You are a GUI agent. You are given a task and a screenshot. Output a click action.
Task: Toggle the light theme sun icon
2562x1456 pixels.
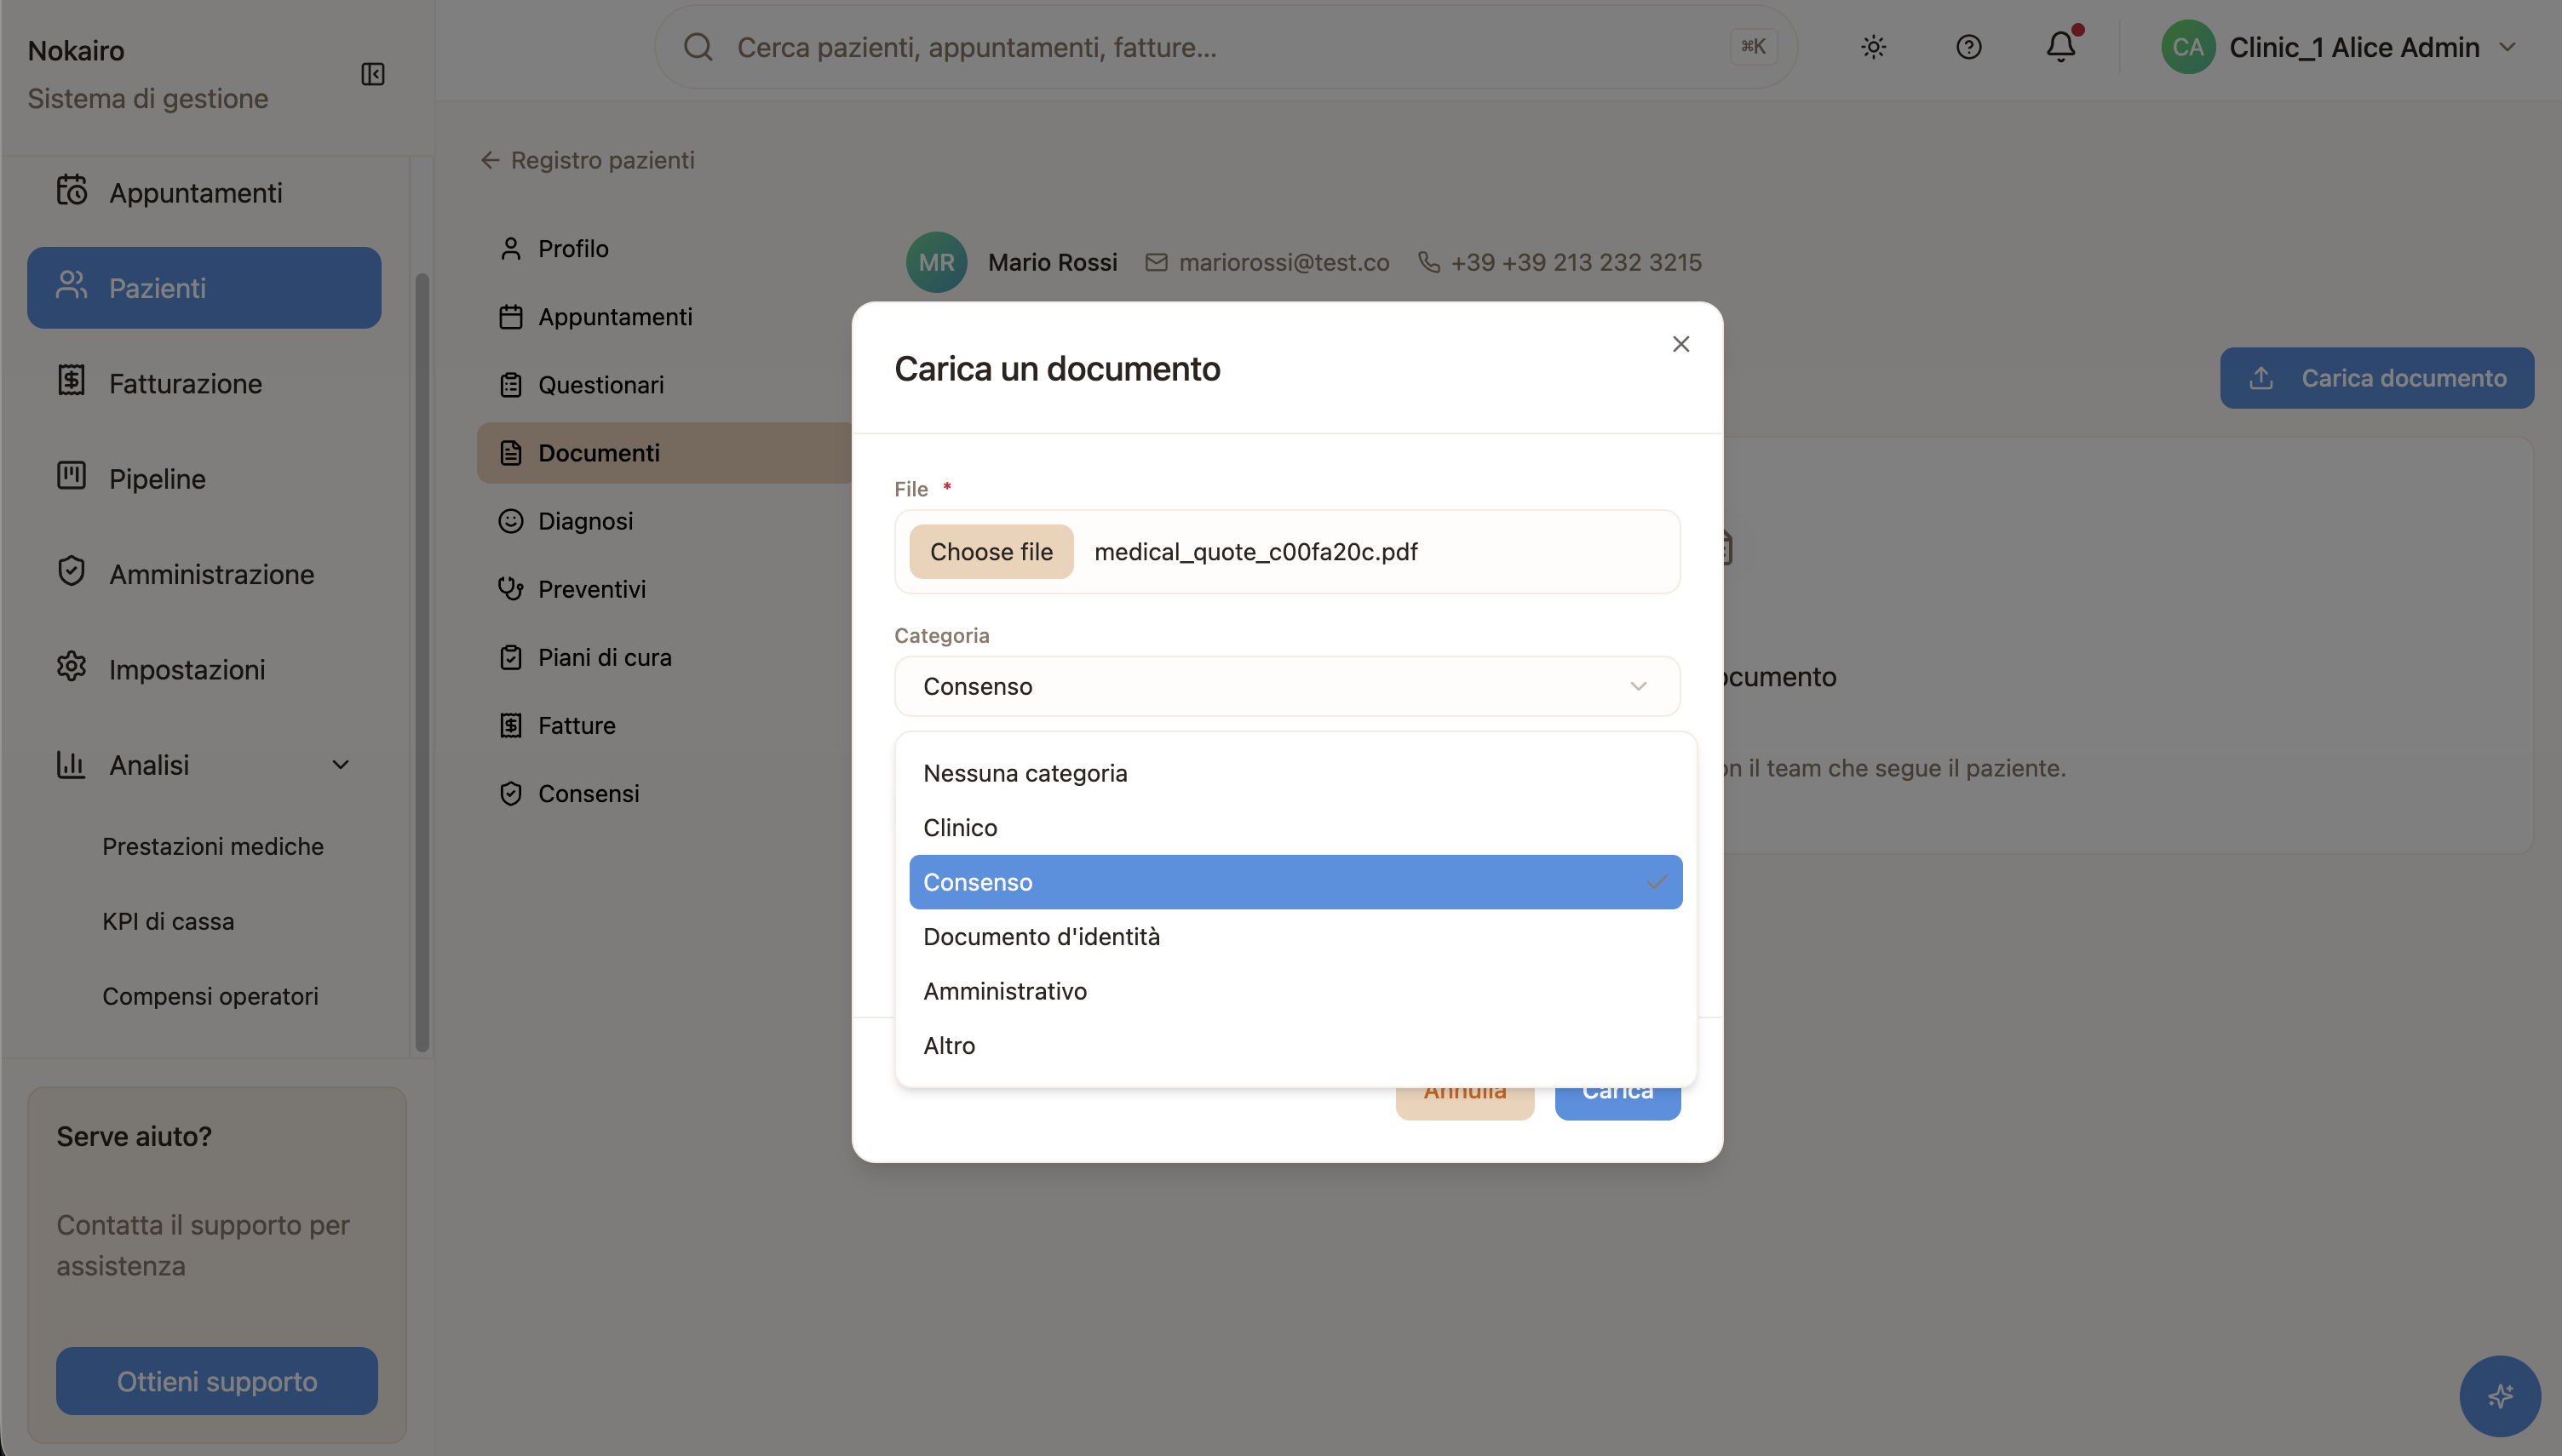[x=1873, y=47]
